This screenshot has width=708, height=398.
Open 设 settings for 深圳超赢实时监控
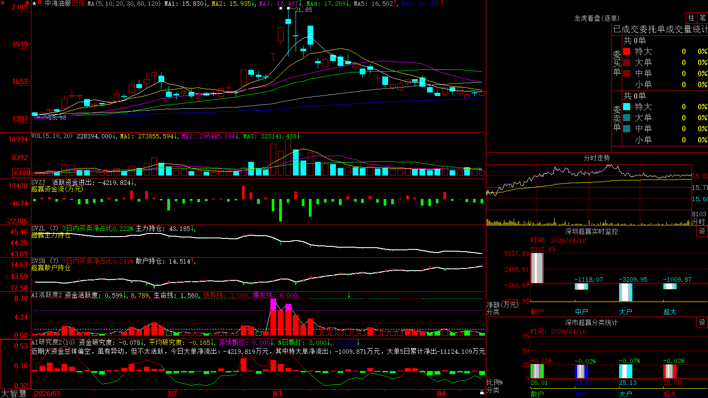pyautogui.click(x=702, y=231)
